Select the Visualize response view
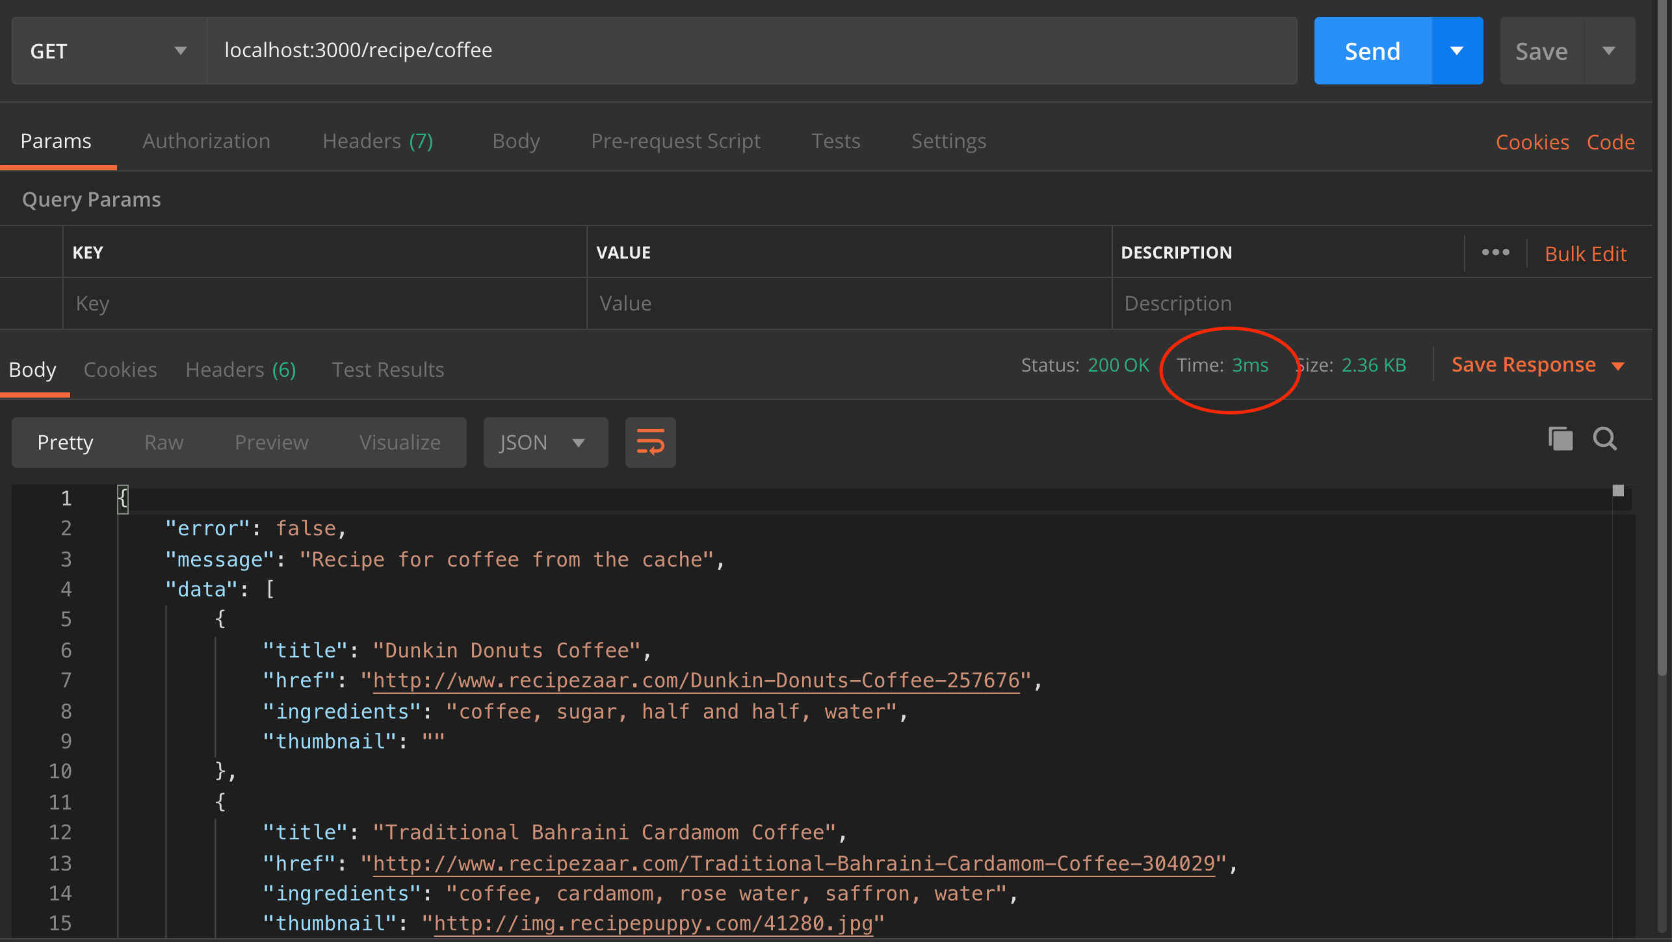Viewport: 1672px width, 942px height. [x=400, y=442]
